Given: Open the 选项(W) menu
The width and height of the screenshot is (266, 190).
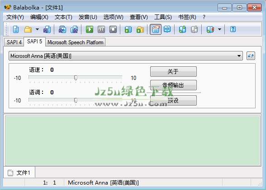Looking at the screenshot, I should point(113,17).
